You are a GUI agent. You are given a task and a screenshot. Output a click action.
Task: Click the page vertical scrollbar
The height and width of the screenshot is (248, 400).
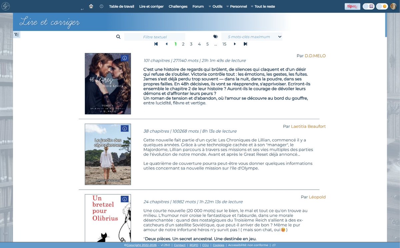[386, 25]
